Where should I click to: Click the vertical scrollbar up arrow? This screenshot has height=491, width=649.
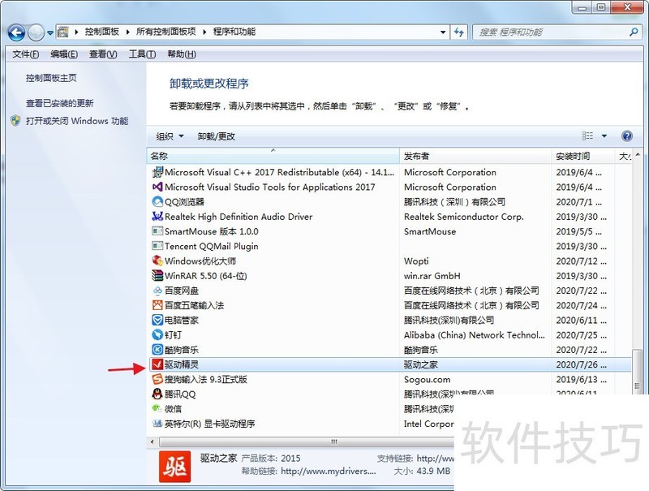(x=638, y=155)
